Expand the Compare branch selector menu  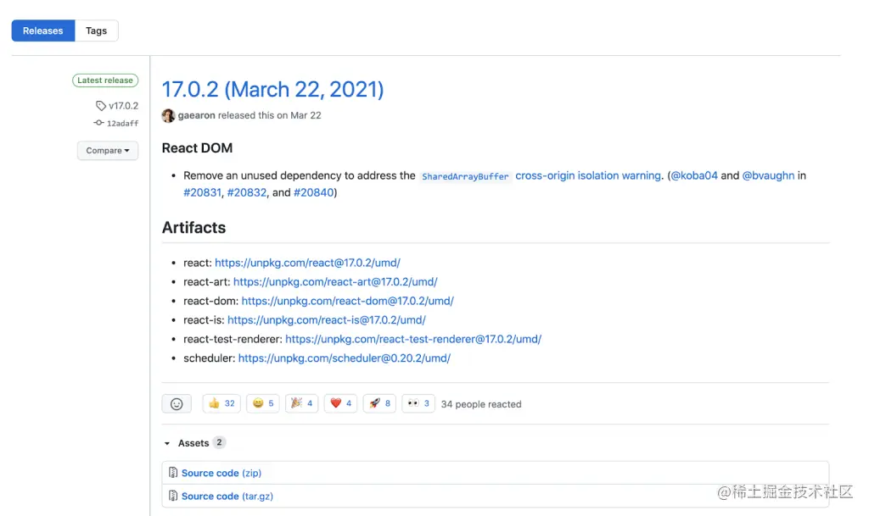(x=107, y=150)
